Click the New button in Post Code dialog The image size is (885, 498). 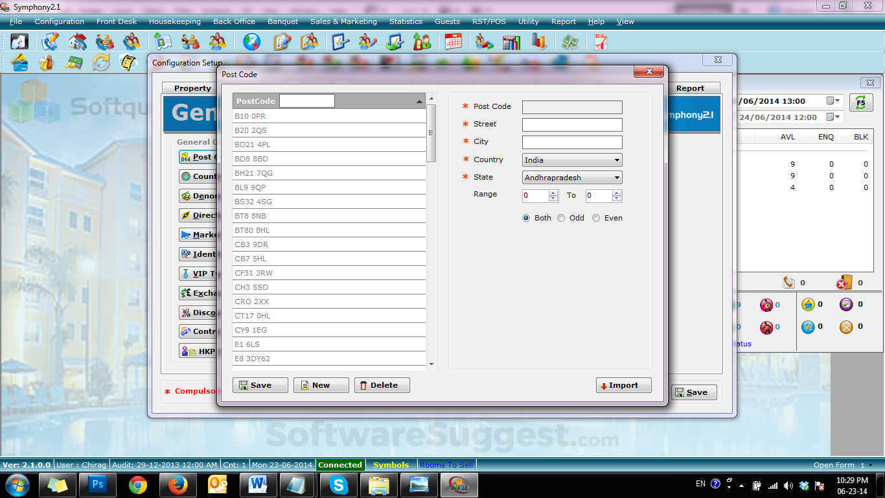point(321,385)
